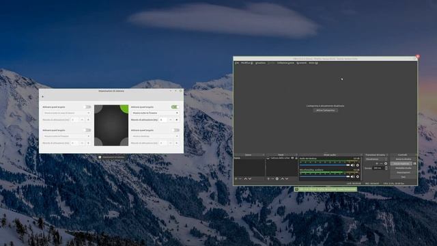Open top-left corner action dropdown
437x246 pixels.
pos(67,113)
